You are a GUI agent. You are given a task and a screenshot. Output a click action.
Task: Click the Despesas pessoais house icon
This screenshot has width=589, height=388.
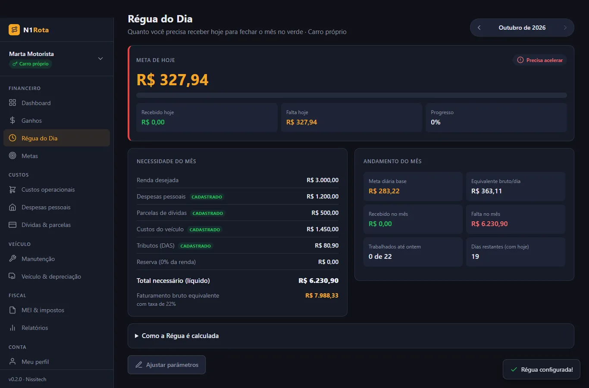click(13, 207)
